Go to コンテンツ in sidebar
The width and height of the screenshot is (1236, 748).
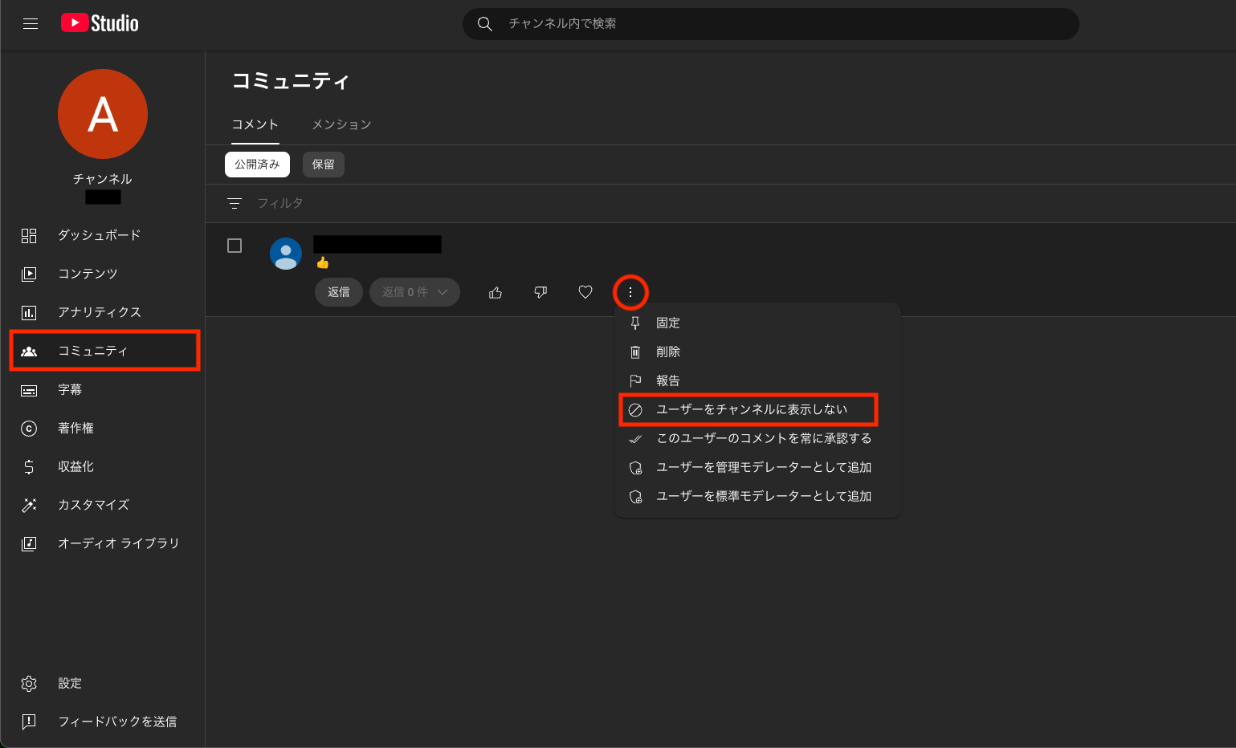pyautogui.click(x=88, y=274)
